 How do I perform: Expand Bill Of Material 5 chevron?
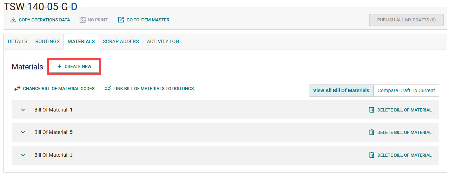coord(23,132)
